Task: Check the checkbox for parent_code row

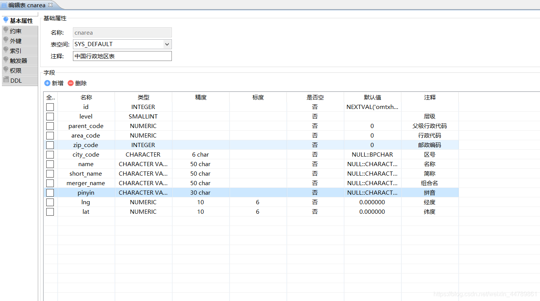Action: click(x=50, y=126)
